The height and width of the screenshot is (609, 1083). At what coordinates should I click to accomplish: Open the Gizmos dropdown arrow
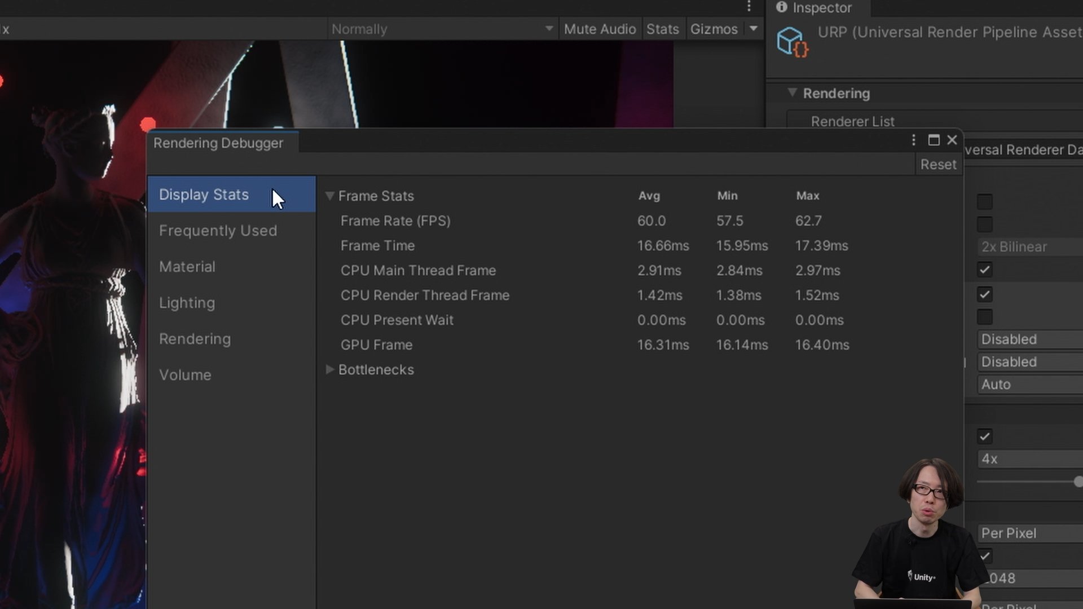[754, 29]
